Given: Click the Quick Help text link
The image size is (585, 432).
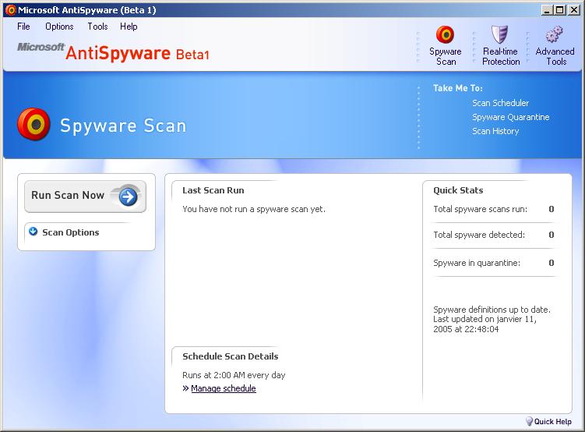Looking at the screenshot, I should (x=552, y=422).
